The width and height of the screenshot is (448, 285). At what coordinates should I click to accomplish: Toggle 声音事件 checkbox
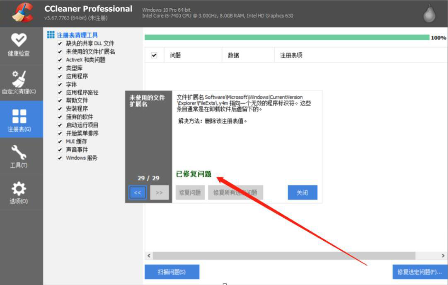pyautogui.click(x=60, y=150)
